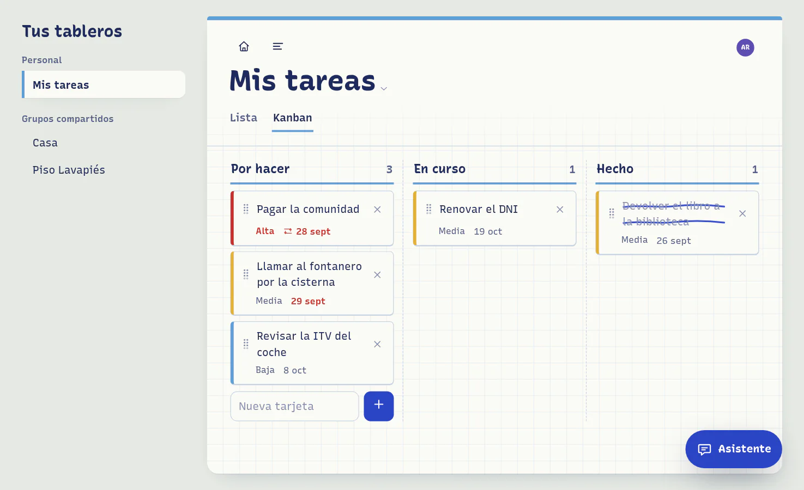Click the 28 sept due date
Screen dimensions: 804x490
tap(313, 231)
